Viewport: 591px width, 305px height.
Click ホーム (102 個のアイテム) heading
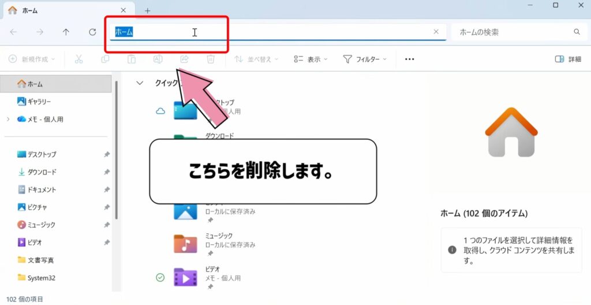click(484, 213)
